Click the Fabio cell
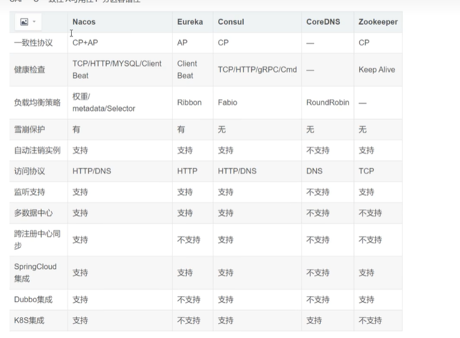This screenshot has height=338, width=460. click(x=227, y=103)
